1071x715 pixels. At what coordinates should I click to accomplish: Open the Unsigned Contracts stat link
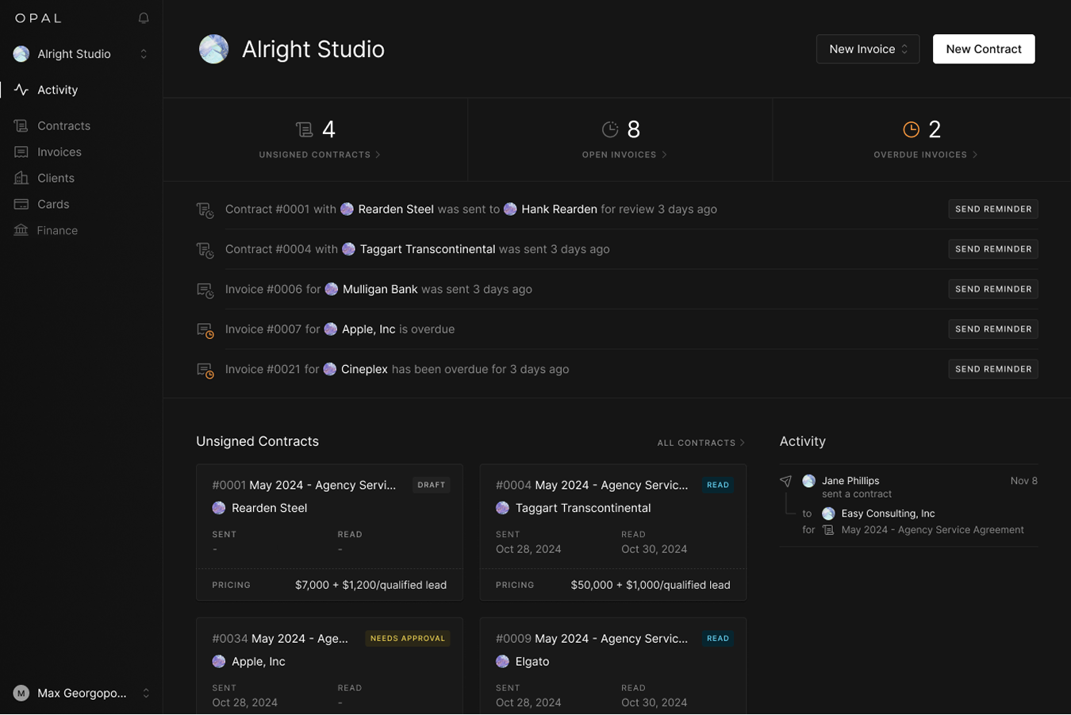[320, 155]
